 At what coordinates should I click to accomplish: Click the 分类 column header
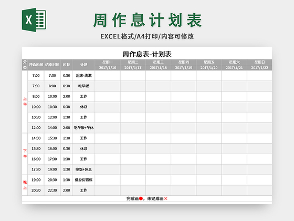point(25,65)
